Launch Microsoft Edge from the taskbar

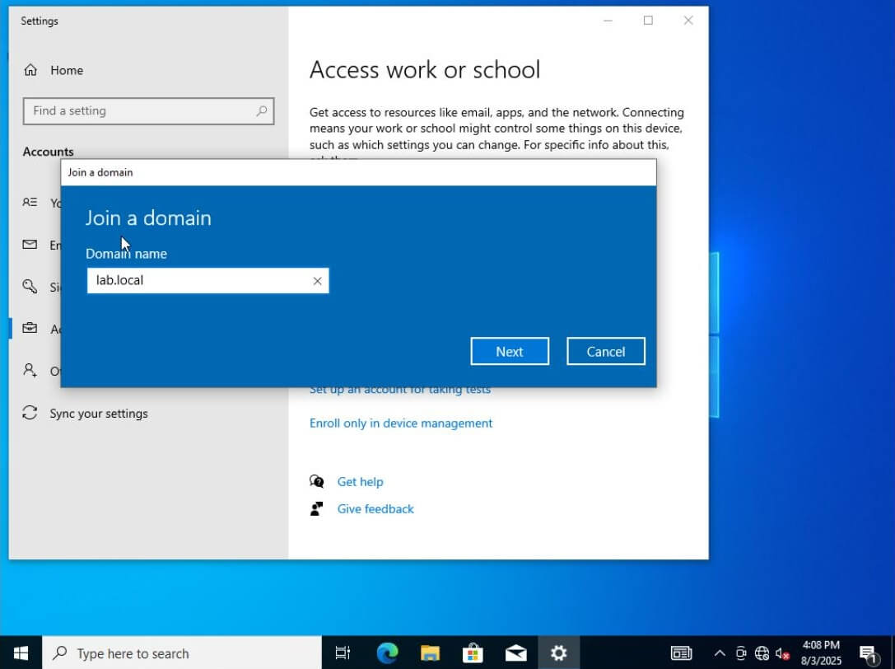pyautogui.click(x=388, y=653)
